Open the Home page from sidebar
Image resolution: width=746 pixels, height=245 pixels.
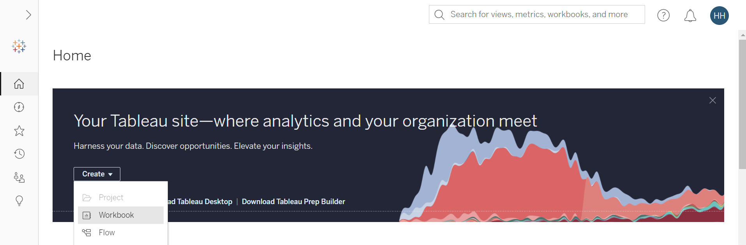[19, 84]
